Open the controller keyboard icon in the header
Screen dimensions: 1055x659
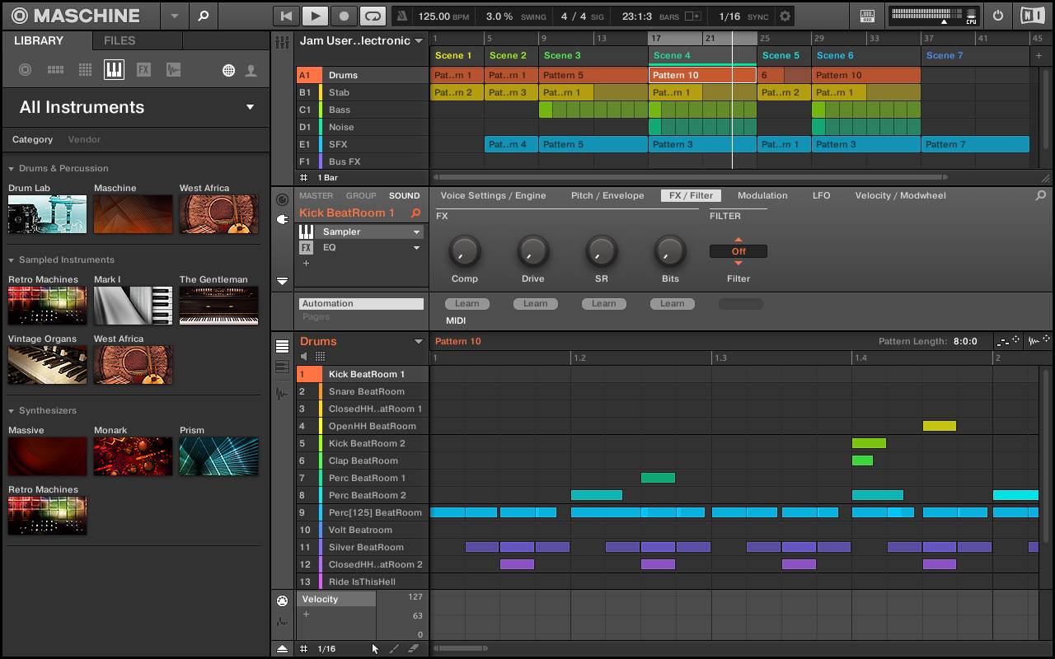click(867, 16)
